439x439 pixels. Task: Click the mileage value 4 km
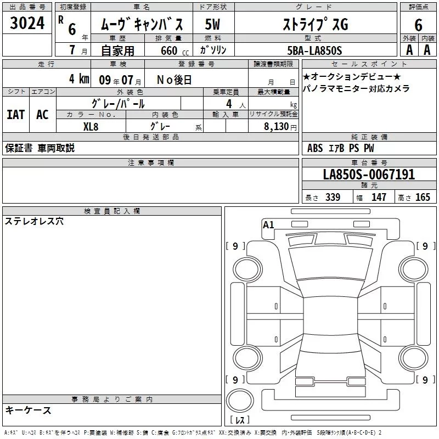pyautogui.click(x=79, y=79)
